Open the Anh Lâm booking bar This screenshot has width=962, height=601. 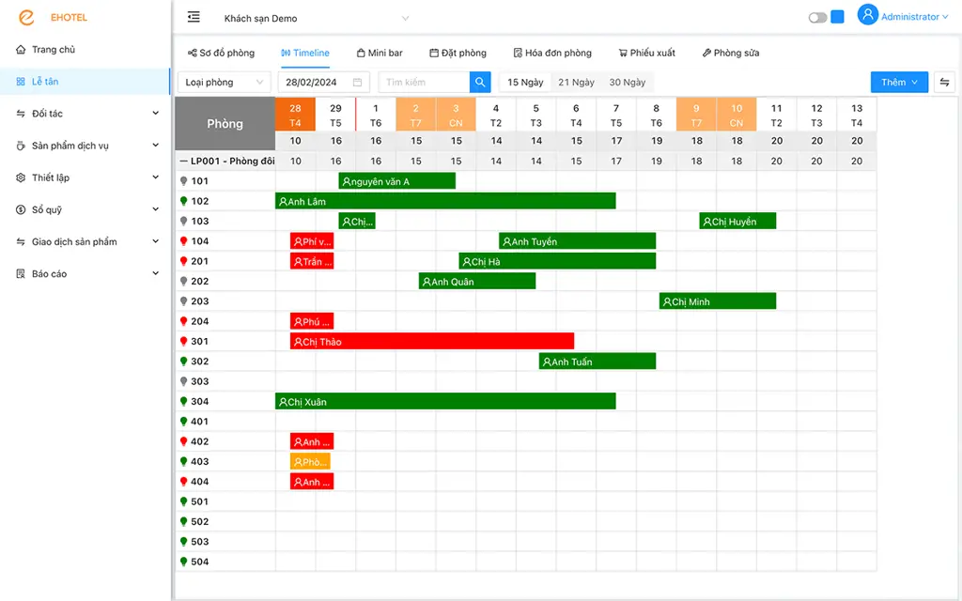[x=445, y=201]
